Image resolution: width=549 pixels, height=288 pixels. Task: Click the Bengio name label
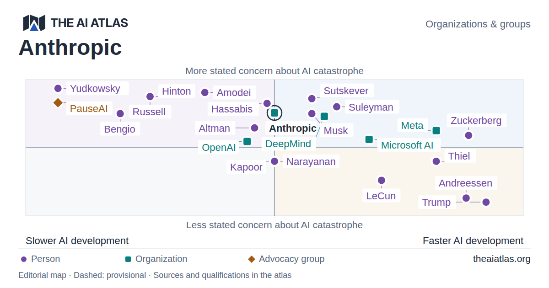coord(120,129)
